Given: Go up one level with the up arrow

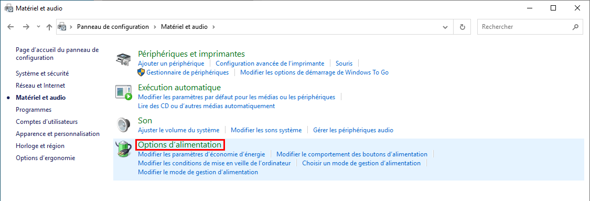Looking at the screenshot, I should [49, 27].
